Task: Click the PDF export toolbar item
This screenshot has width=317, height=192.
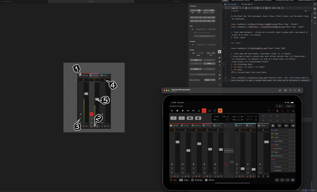Action: tap(270, 8)
